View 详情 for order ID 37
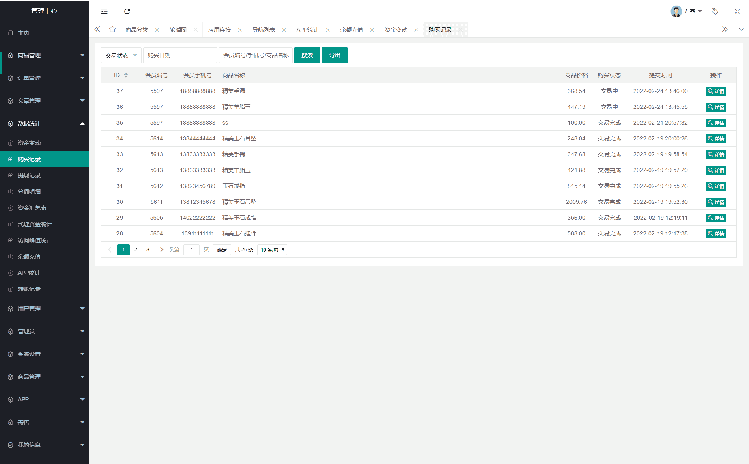This screenshot has height=464, width=749. click(x=716, y=91)
